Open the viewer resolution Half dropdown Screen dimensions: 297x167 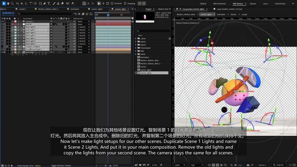pyautogui.click(x=197, y=165)
